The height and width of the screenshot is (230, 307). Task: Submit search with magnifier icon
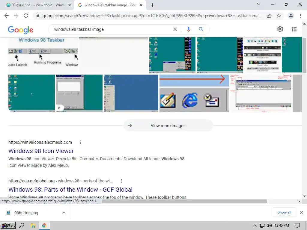(201, 29)
